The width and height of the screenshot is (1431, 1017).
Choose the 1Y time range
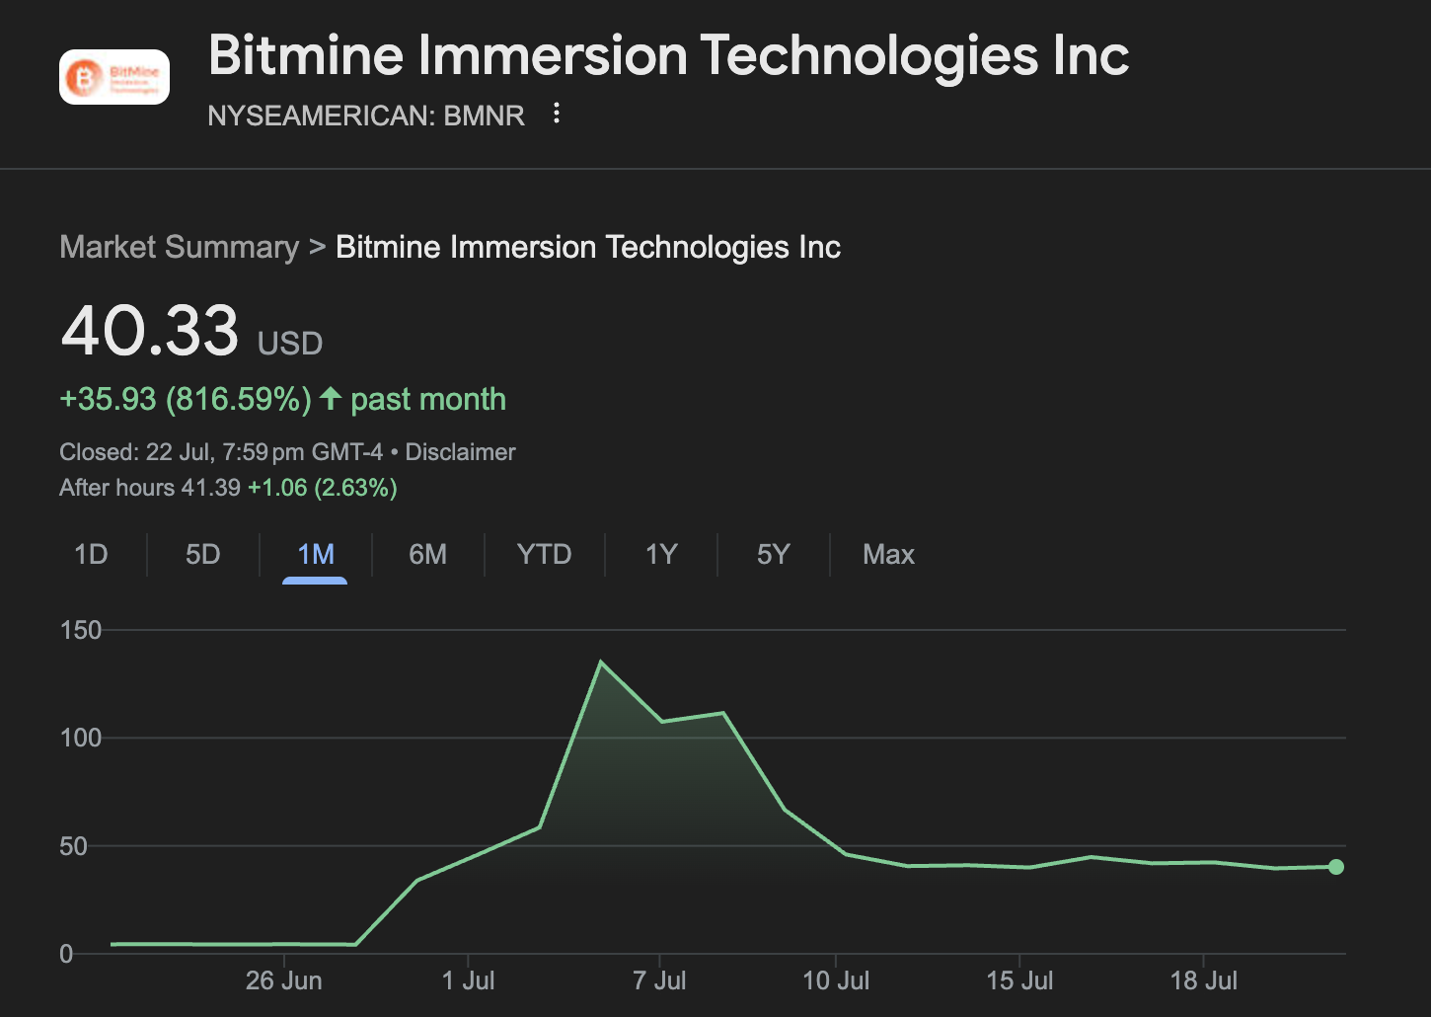point(661,555)
